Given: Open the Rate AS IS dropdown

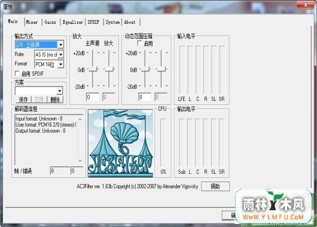Looking at the screenshot, I should pos(60,54).
